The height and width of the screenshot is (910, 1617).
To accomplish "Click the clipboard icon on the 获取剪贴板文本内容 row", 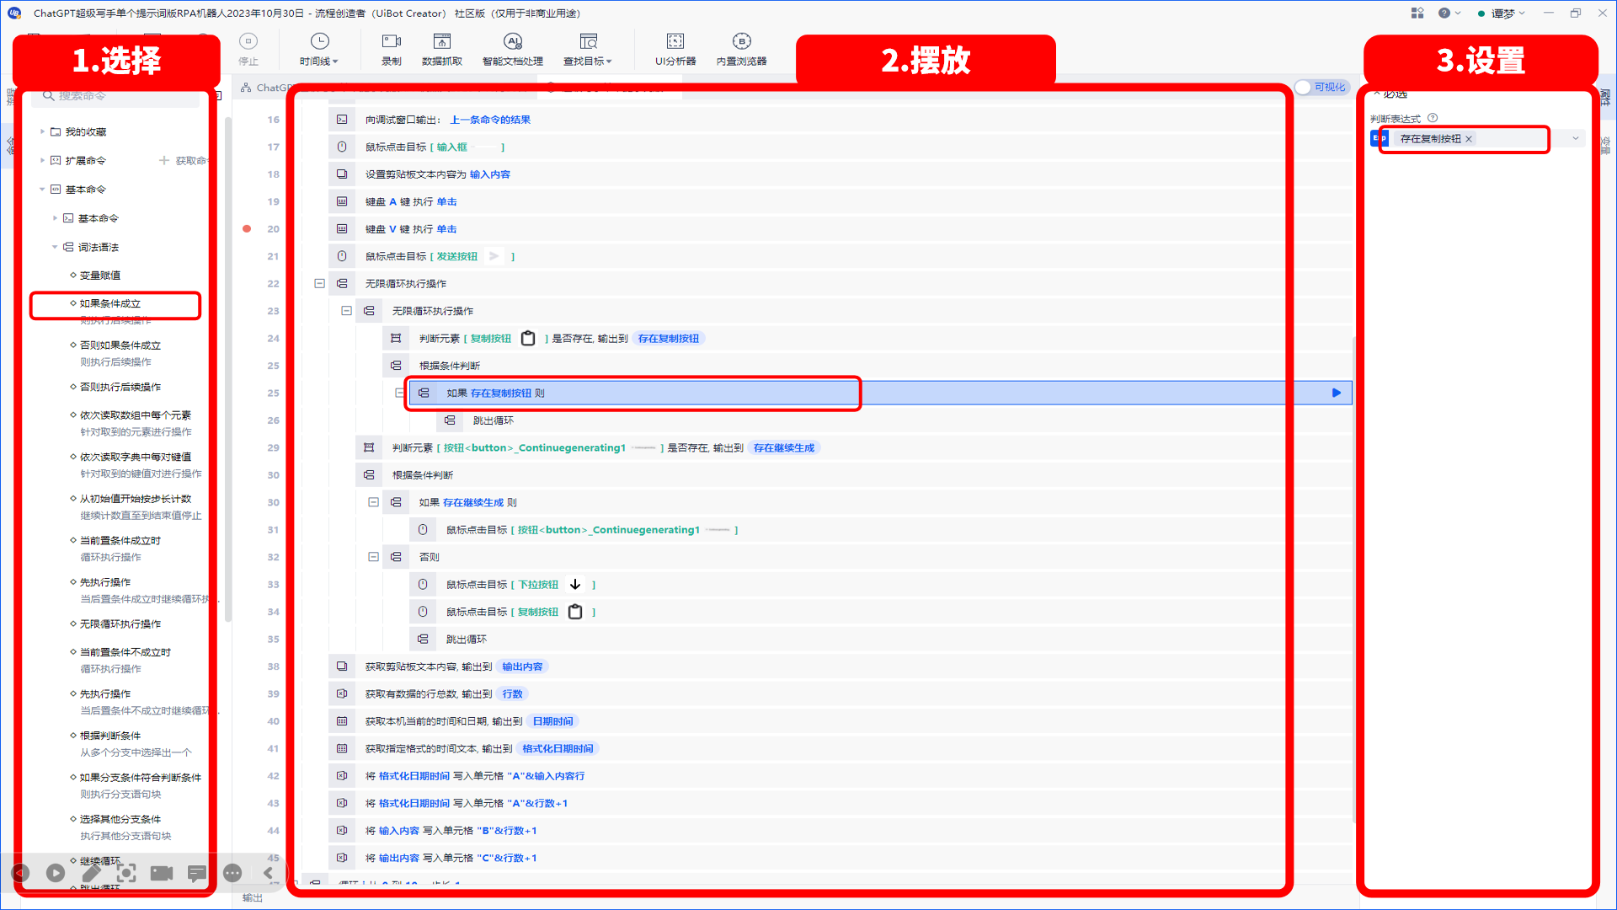I will [342, 666].
